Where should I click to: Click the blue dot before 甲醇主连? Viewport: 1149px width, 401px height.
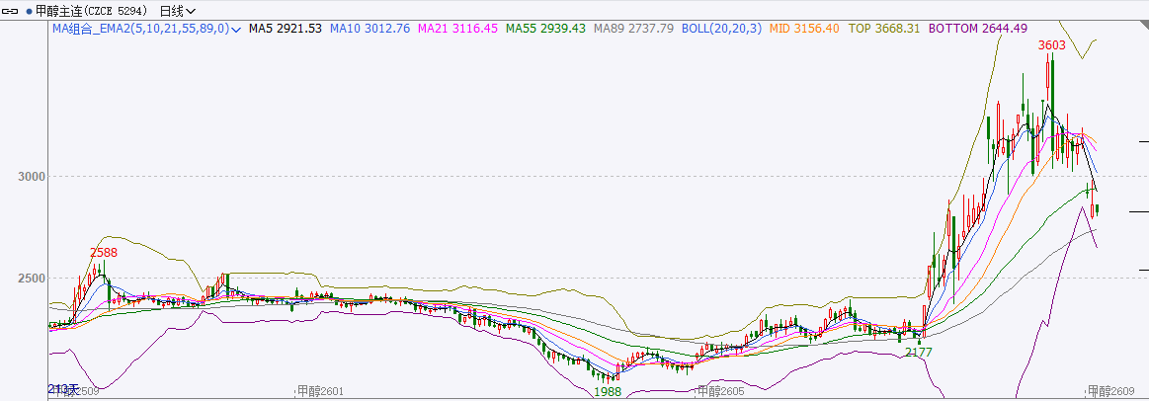pos(28,11)
